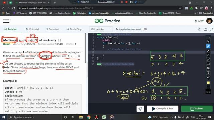This screenshot has width=214, height=120.
Task: Open the Apps bookmark shortcut
Action: click(x=6, y=13)
